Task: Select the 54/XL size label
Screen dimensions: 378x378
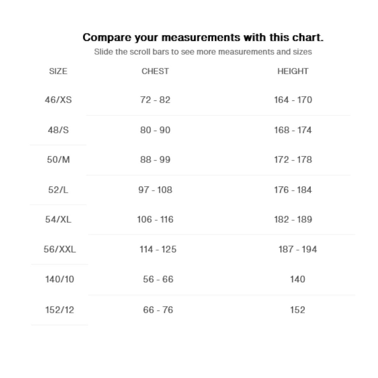Action: pyautogui.click(x=58, y=219)
